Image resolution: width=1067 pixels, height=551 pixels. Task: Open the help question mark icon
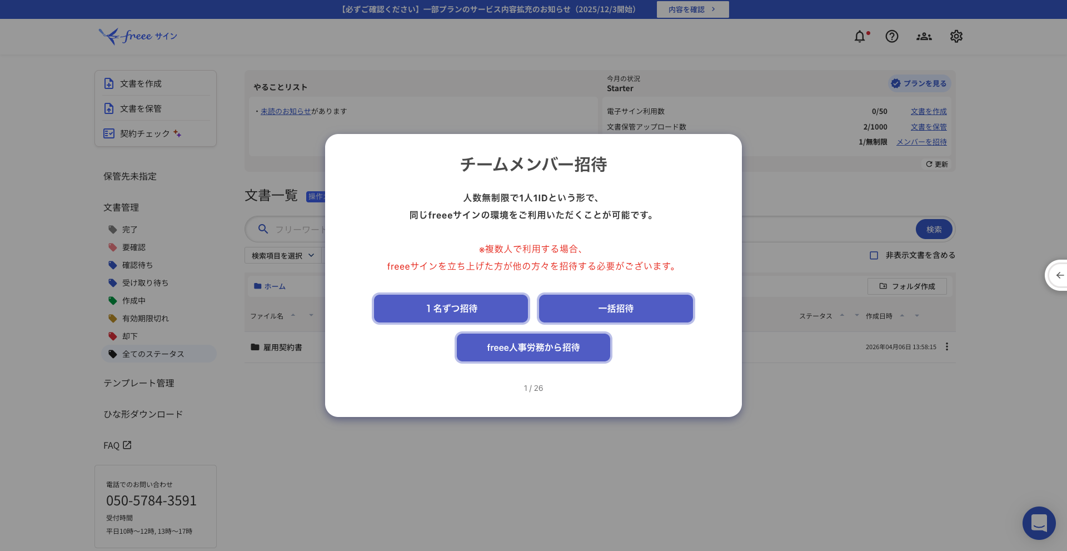[892, 37]
